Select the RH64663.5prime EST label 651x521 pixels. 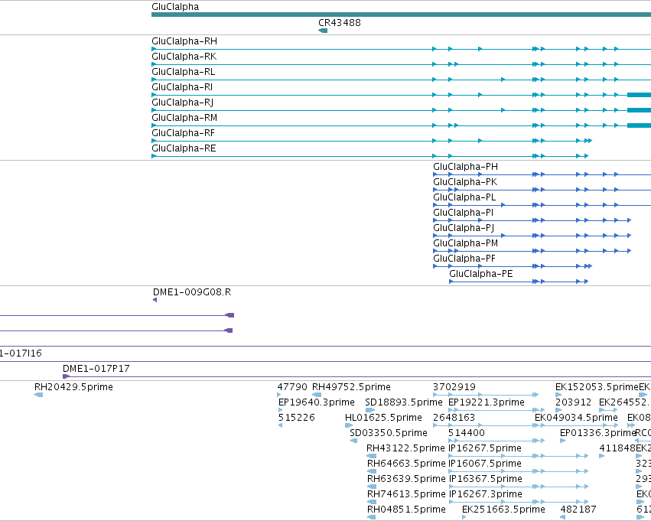(x=406, y=464)
